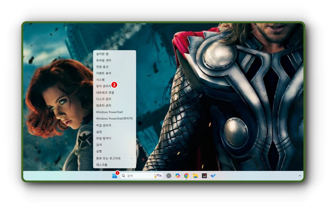Screen dimensions: 332x209
Task: Launch Copilot from the taskbar
Action: 178,176
